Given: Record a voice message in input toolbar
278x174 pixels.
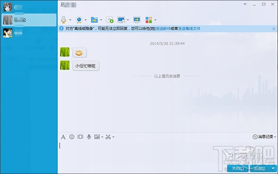Looking at the screenshot, I should pos(89,137).
